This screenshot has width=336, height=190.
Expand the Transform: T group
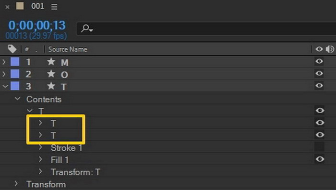pyautogui.click(x=40, y=171)
